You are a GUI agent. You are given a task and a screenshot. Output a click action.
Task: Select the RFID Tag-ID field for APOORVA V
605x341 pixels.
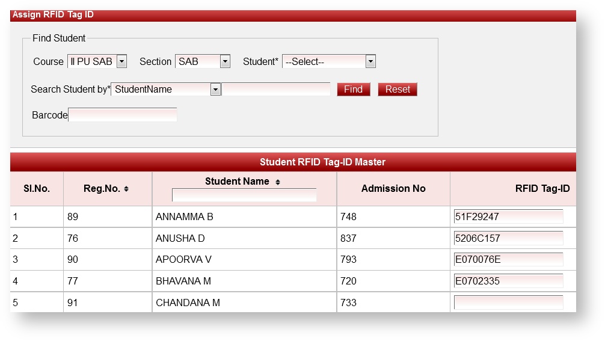(x=508, y=259)
